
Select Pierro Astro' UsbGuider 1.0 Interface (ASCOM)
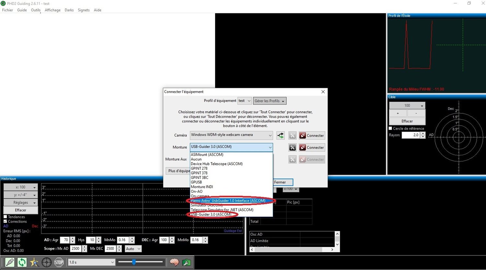coord(231,201)
